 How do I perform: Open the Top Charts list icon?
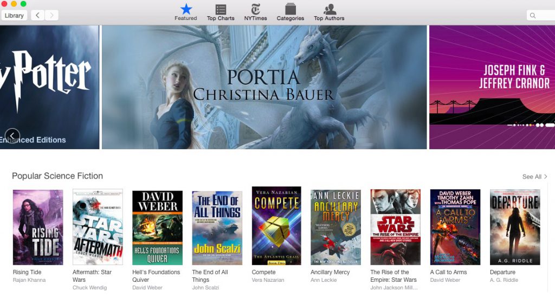(221, 9)
